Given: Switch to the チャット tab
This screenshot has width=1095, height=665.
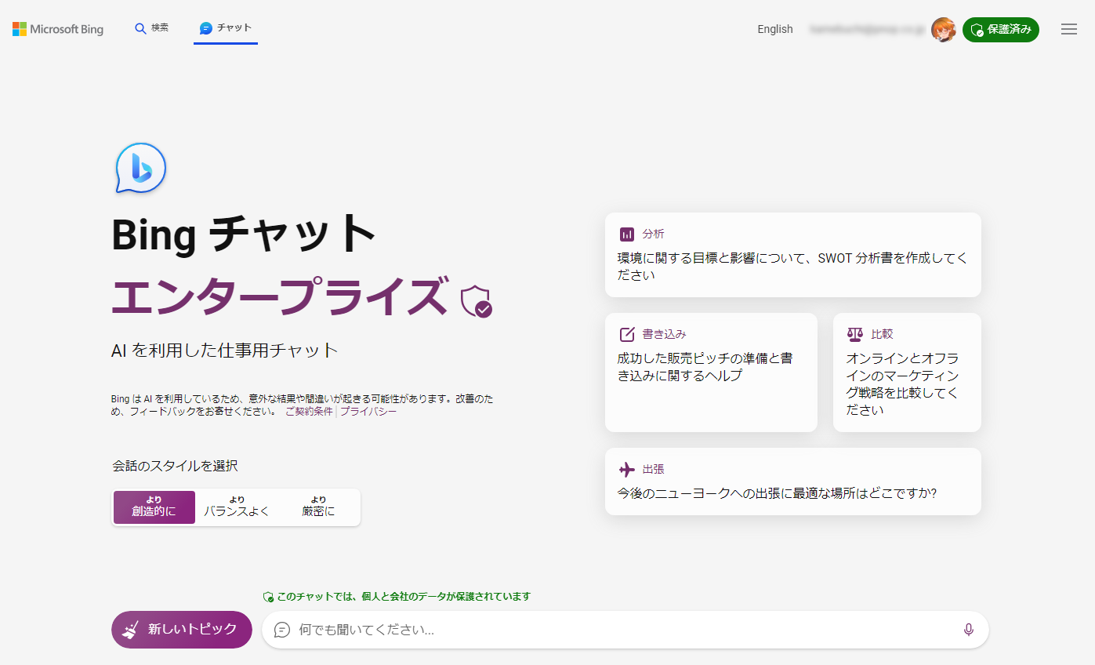Looking at the screenshot, I should [x=226, y=28].
